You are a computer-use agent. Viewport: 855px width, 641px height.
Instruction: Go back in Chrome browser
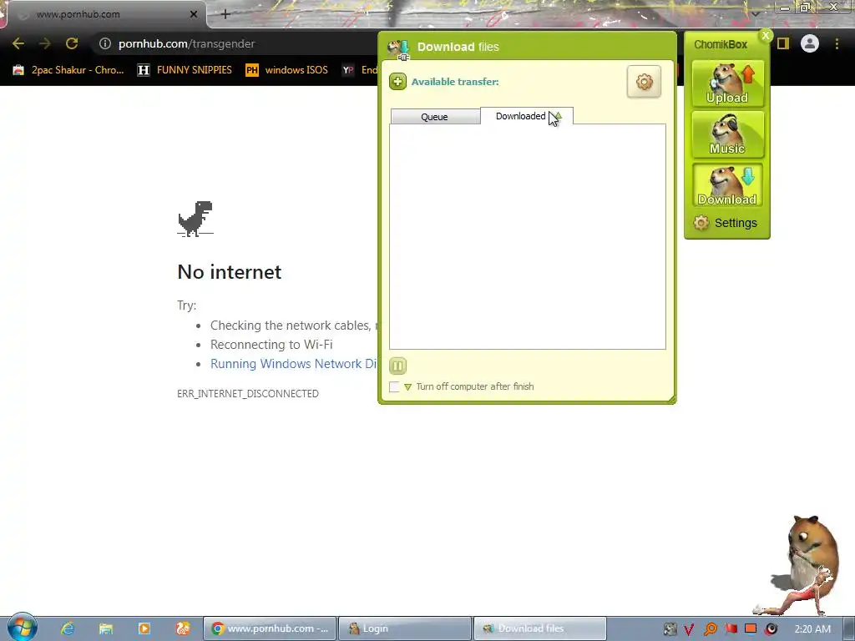18,43
